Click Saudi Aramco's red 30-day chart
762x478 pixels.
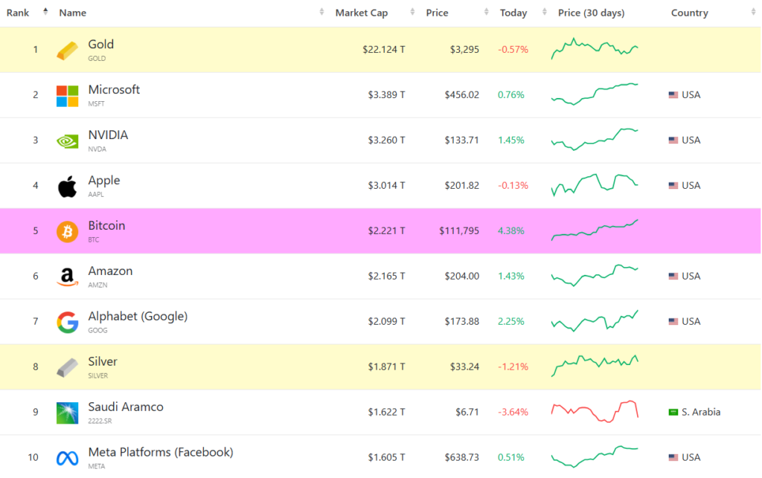pyautogui.click(x=595, y=411)
